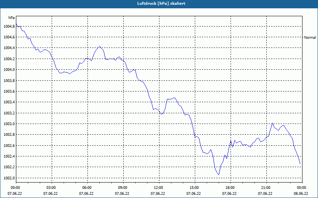
Task: Click the 1004,2 y-axis label
Action: click(9, 59)
